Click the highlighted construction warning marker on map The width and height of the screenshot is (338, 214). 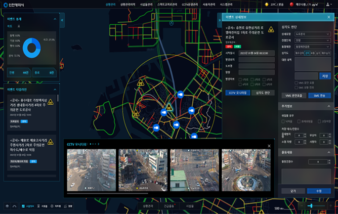169,107
